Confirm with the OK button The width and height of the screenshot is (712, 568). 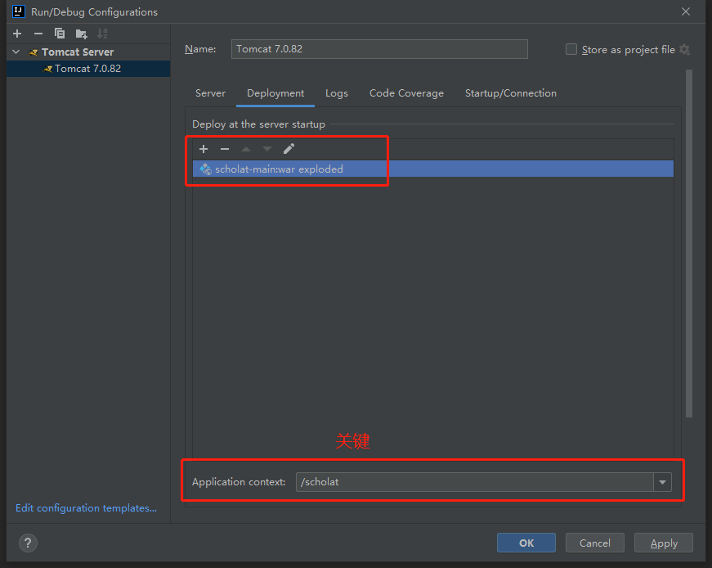point(526,543)
